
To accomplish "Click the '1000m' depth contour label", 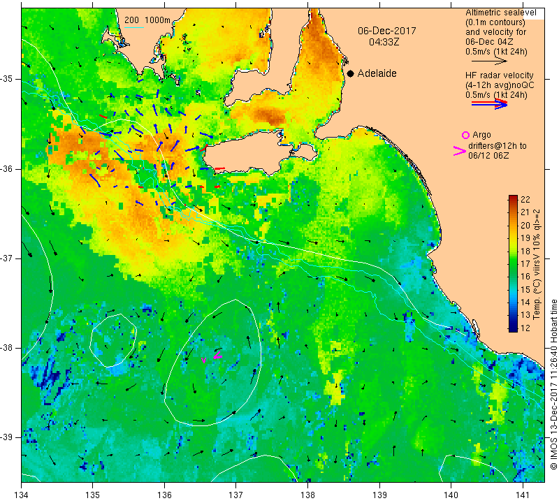I will point(158,20).
